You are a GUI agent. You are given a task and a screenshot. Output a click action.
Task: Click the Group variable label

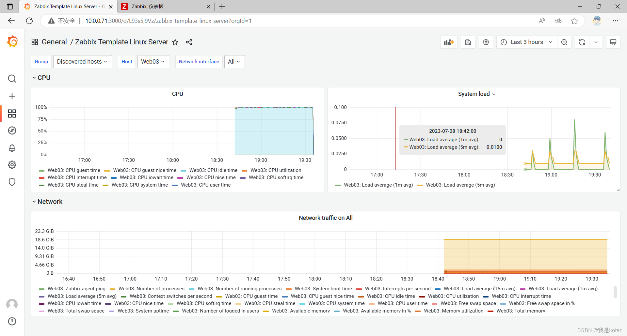click(41, 62)
